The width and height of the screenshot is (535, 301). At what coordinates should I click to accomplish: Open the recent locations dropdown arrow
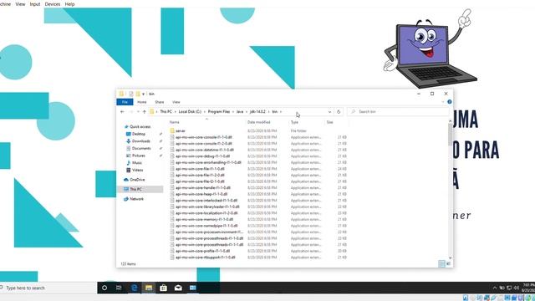pos(138,111)
